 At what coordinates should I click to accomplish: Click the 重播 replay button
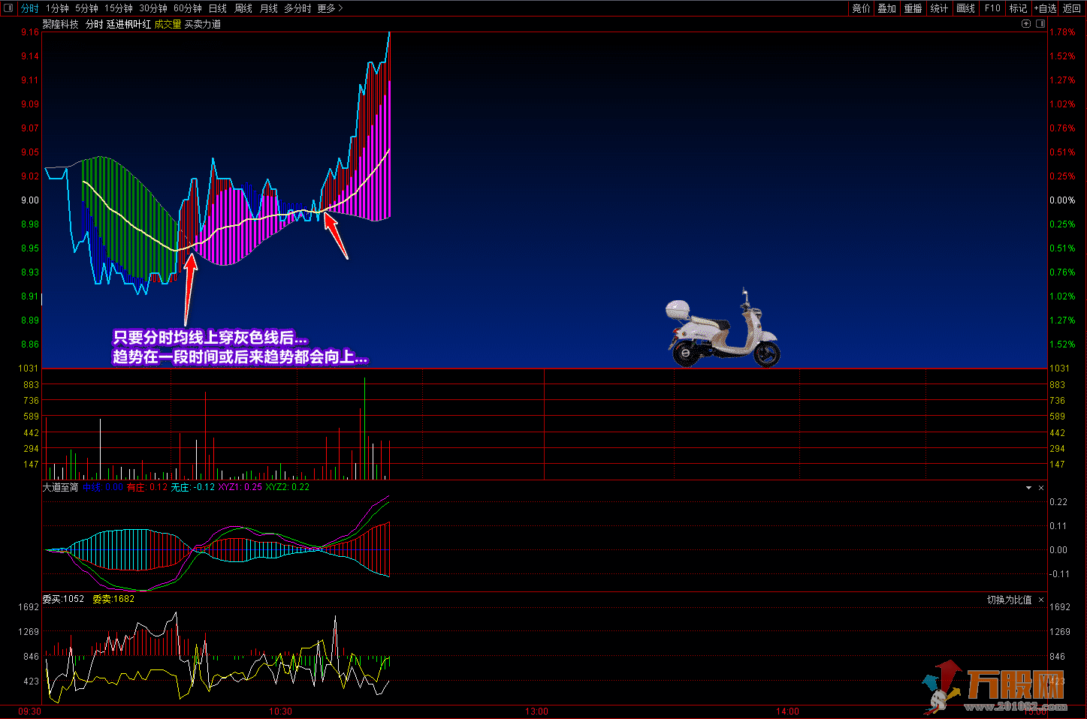coord(913,8)
